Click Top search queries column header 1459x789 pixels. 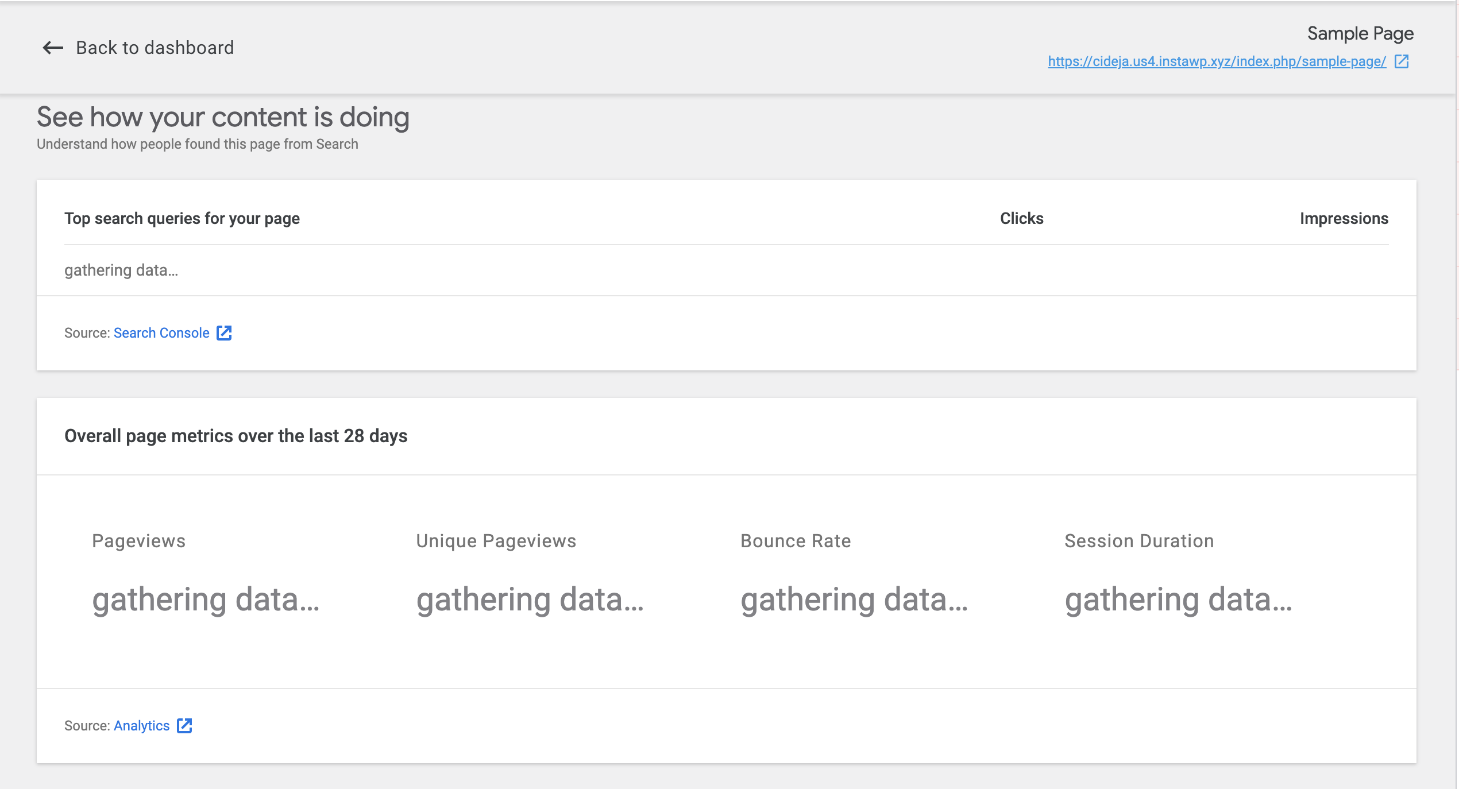[182, 218]
